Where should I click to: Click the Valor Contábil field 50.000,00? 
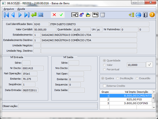pyautogui.click(x=45, y=30)
